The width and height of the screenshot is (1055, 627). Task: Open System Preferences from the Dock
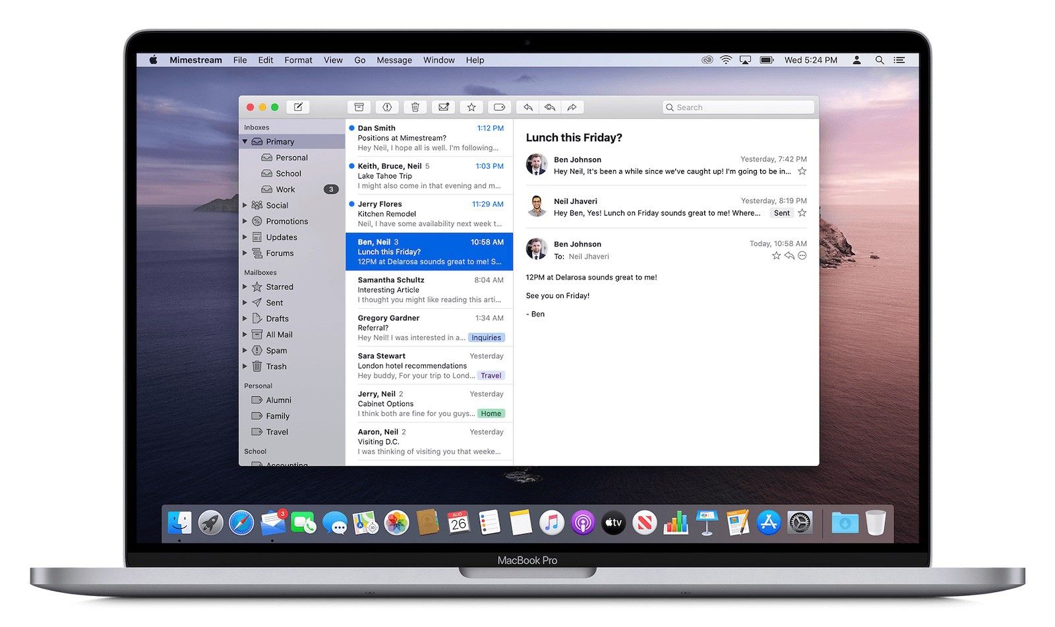800,523
